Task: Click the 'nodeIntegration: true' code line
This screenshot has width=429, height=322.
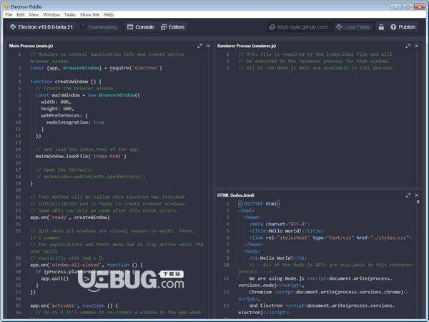Action: pos(76,122)
